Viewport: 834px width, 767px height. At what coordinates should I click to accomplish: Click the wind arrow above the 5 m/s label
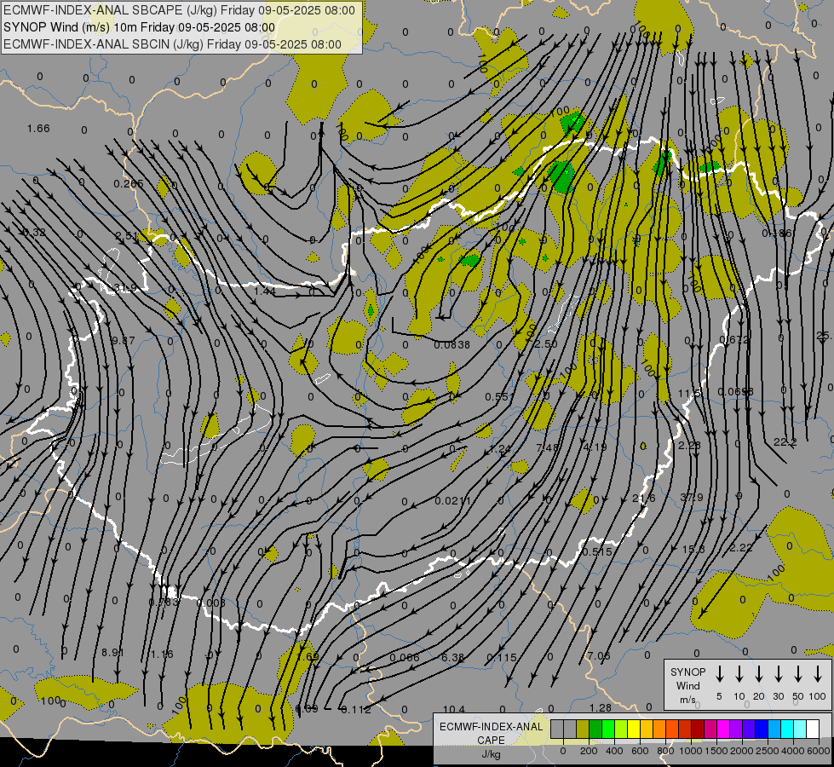(x=719, y=674)
